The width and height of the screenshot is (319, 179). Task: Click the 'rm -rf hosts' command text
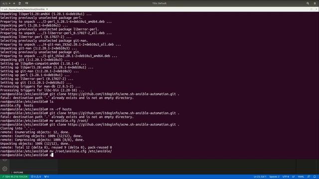tap(61, 109)
